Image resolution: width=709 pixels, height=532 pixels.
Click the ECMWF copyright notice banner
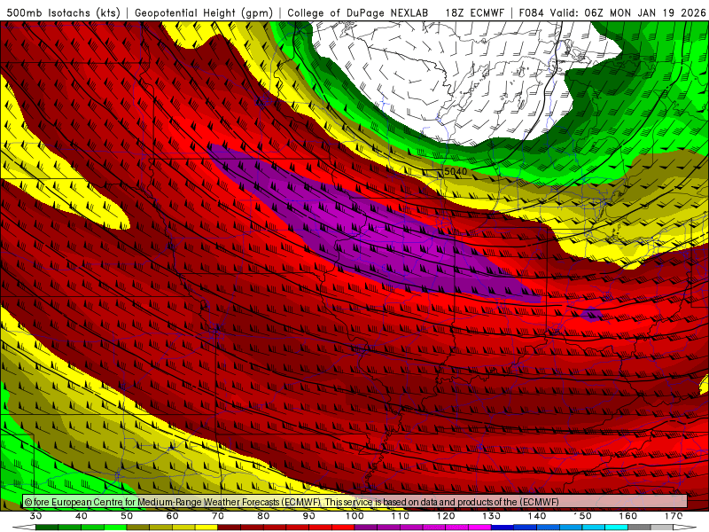tap(355, 502)
